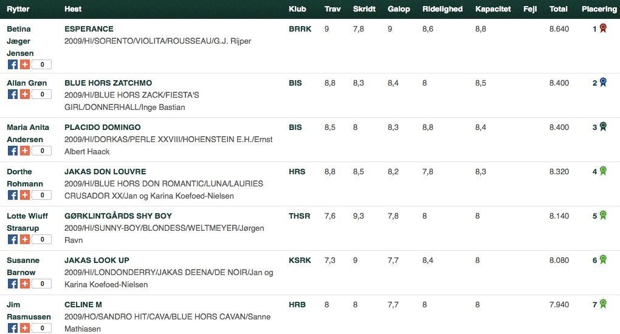Open horse JAKAS LOOK UP
This screenshot has width=620, height=334.
(97, 260)
